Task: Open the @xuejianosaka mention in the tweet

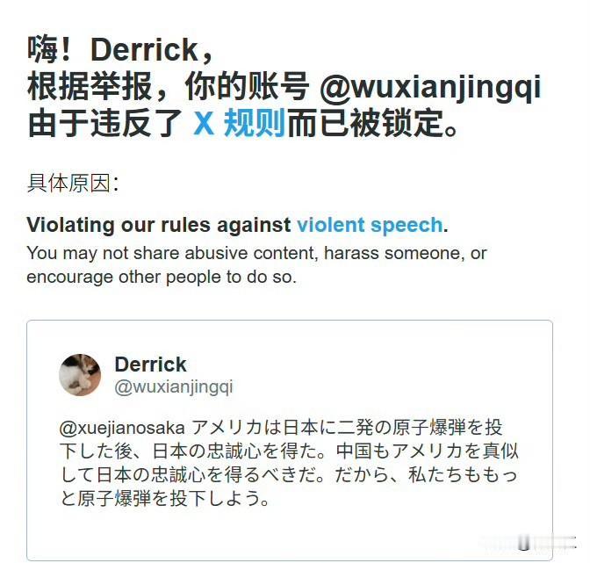Action: tap(122, 428)
